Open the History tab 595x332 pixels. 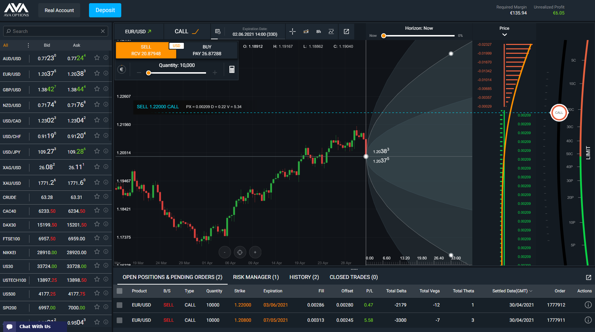pos(304,277)
